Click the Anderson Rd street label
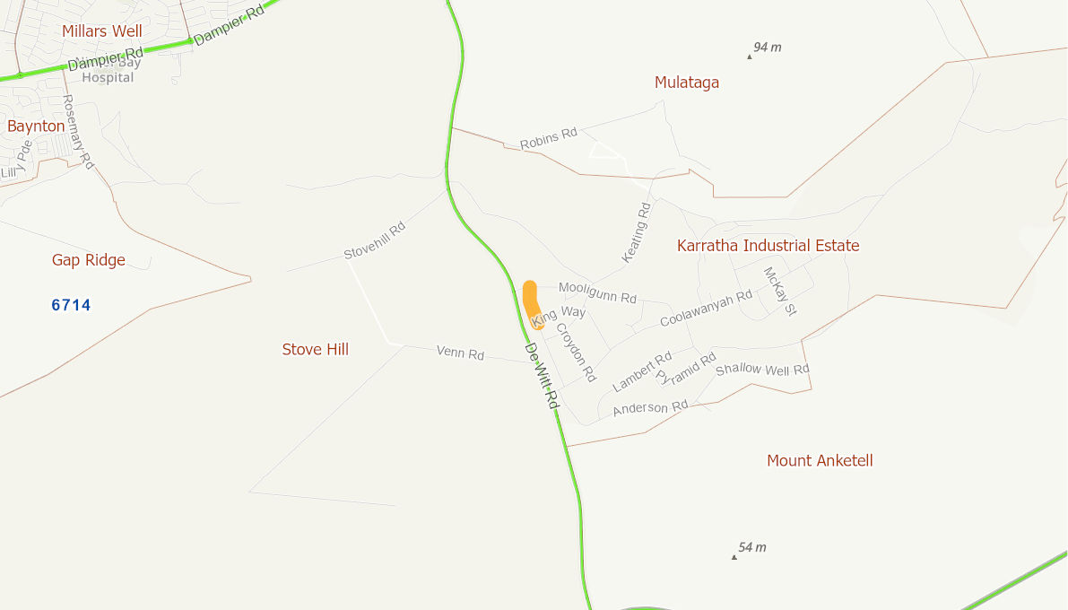 (650, 408)
